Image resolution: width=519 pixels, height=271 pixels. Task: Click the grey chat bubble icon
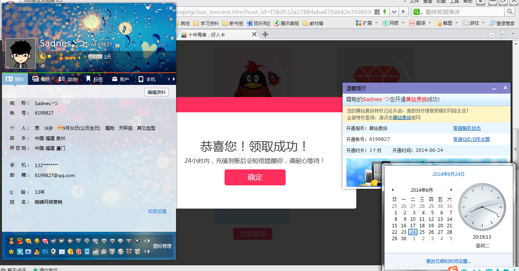[104, 252]
